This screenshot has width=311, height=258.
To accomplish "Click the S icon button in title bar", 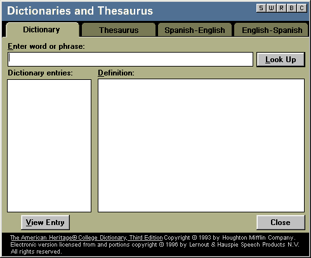I will point(261,8).
